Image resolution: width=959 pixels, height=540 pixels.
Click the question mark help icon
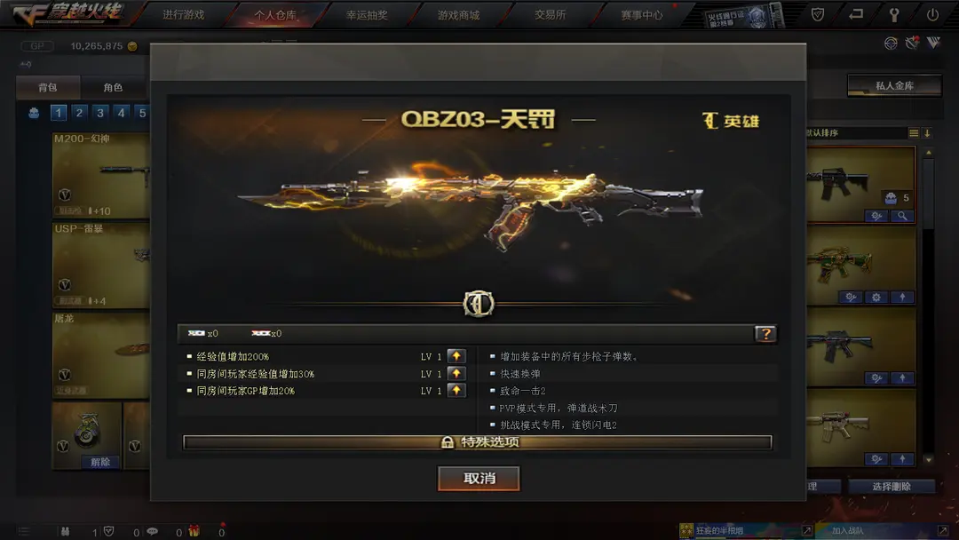(x=765, y=333)
